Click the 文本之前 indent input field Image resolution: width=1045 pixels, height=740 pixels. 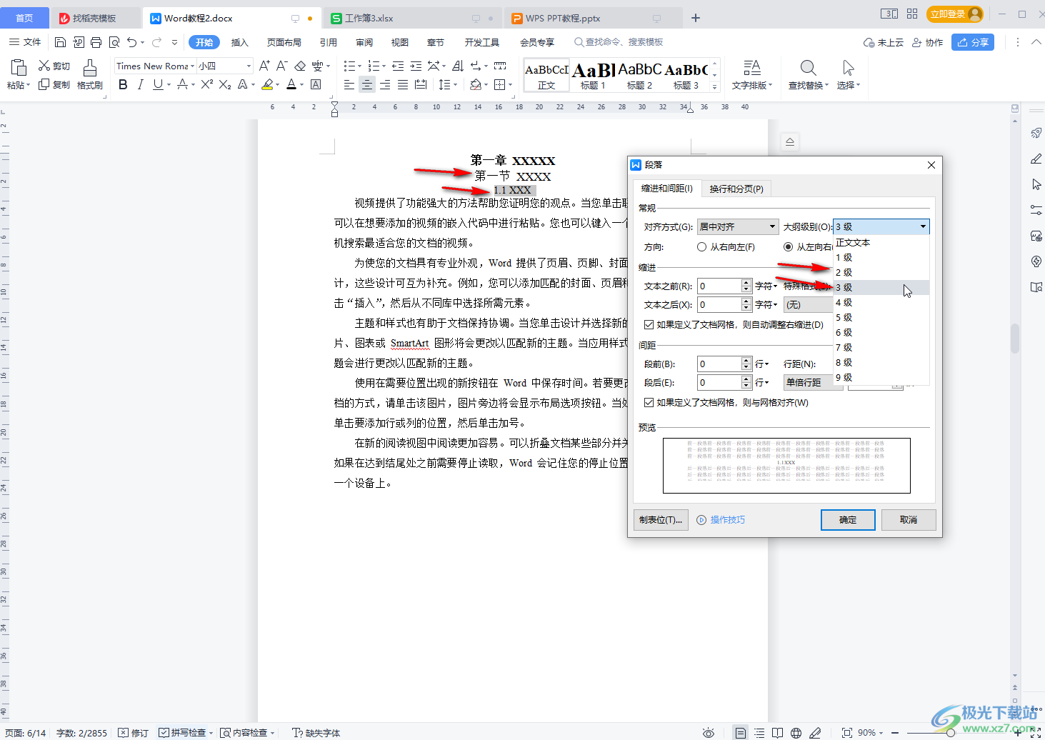pyautogui.click(x=719, y=286)
